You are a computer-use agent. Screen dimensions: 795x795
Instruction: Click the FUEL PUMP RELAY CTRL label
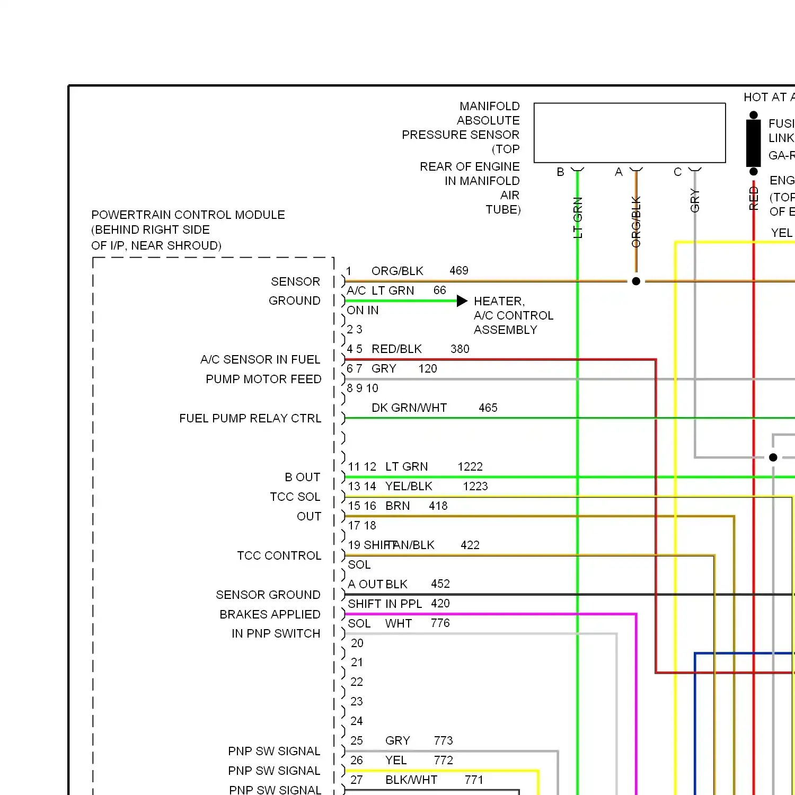[250, 418]
